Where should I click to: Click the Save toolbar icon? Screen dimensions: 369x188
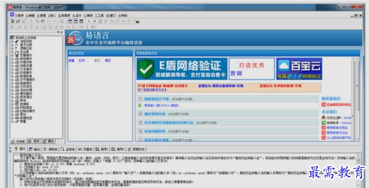(x=23, y=21)
